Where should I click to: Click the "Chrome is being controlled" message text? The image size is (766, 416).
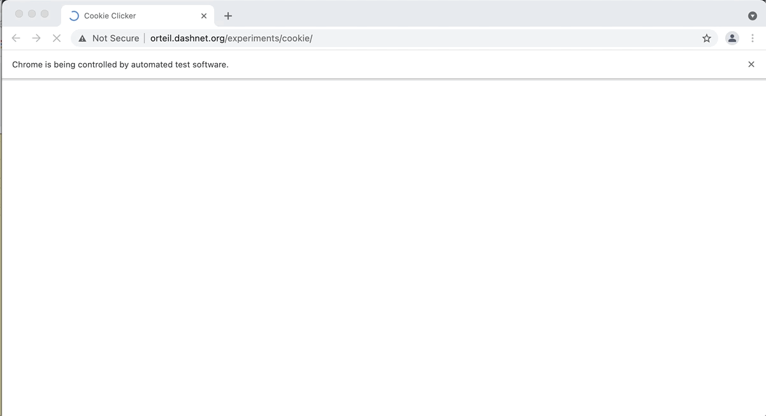coord(120,64)
